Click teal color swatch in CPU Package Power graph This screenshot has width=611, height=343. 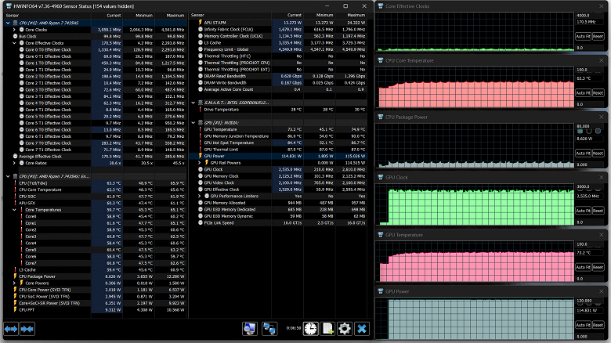[580, 131]
